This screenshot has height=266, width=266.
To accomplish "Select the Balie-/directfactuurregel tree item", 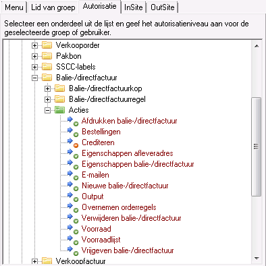I will (x=107, y=99).
